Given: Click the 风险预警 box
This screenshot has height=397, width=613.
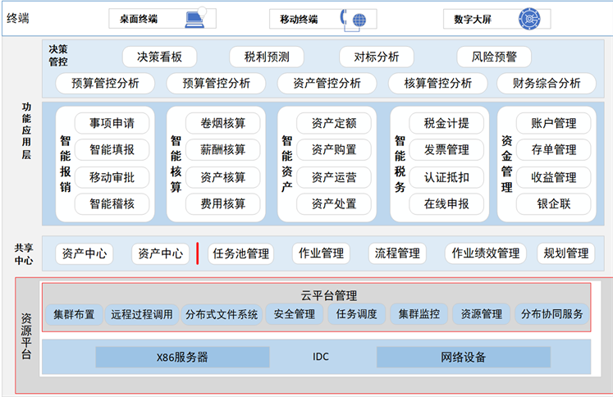Looking at the screenshot, I should coord(494,57).
